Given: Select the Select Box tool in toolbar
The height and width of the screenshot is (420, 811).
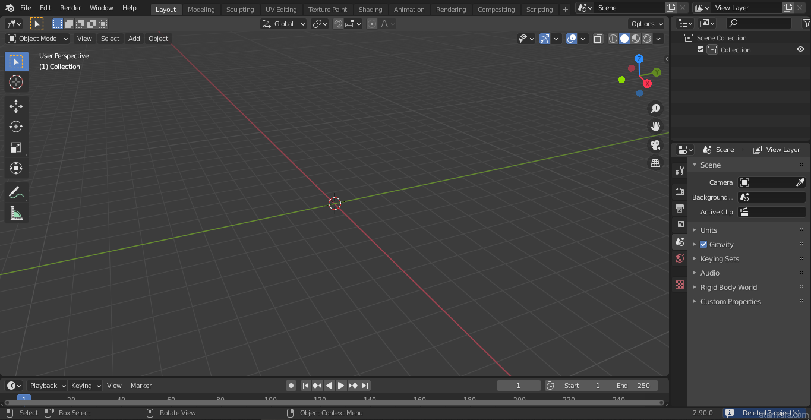Looking at the screenshot, I should click(x=16, y=62).
